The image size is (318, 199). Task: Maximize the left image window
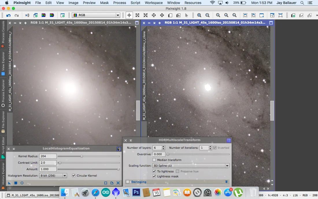point(137,23)
